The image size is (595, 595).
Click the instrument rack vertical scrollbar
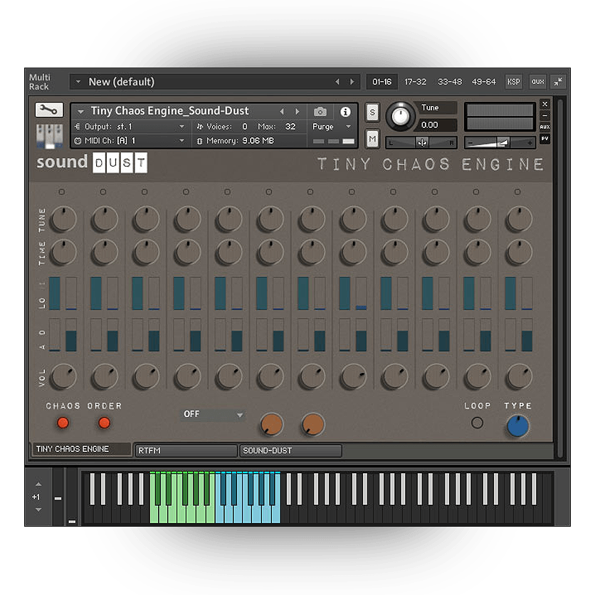560,278
